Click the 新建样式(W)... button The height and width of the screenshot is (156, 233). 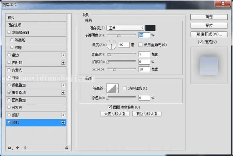[209, 34]
